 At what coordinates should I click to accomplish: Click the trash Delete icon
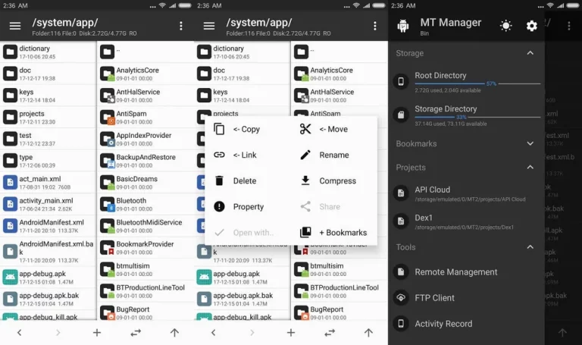pos(219,180)
